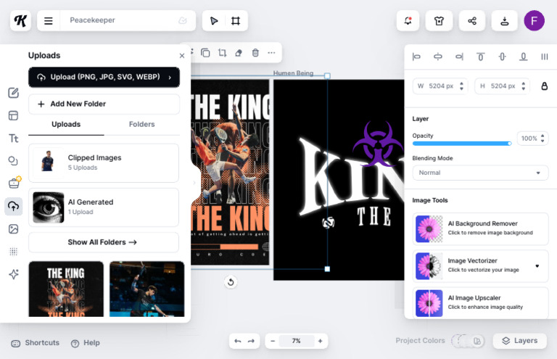Delete layer with trash icon

[x=255, y=52]
